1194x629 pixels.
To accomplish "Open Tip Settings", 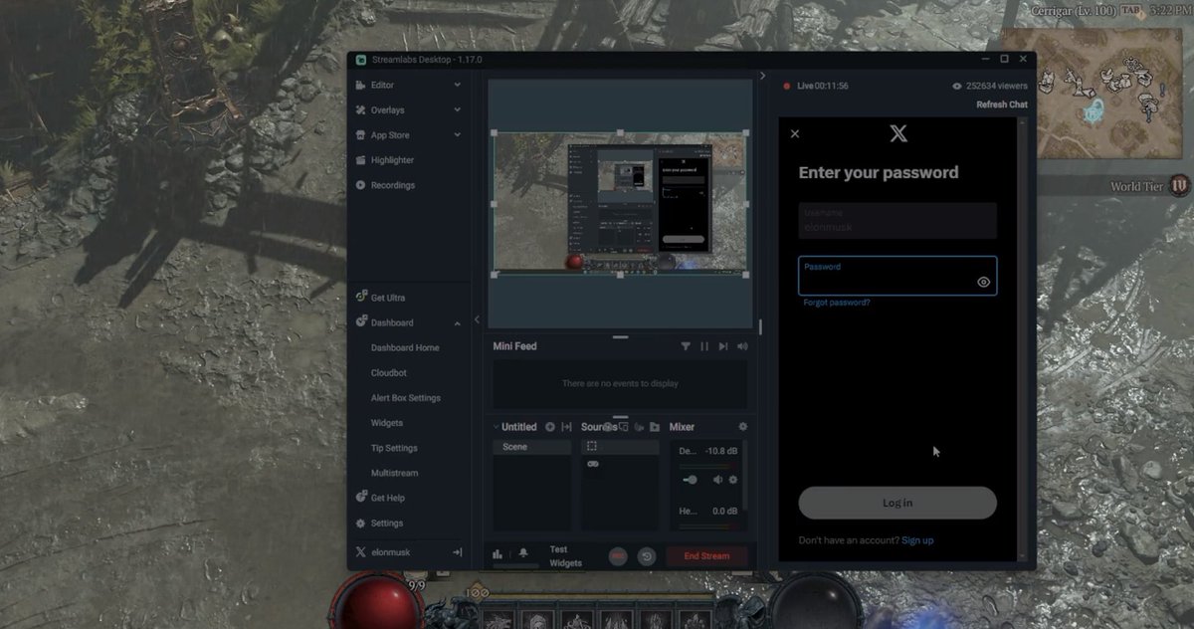I will pos(394,448).
